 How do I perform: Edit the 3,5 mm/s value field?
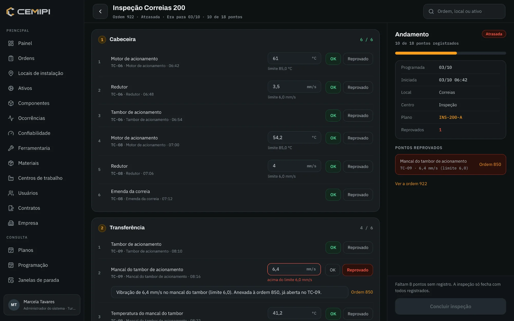coord(294,87)
